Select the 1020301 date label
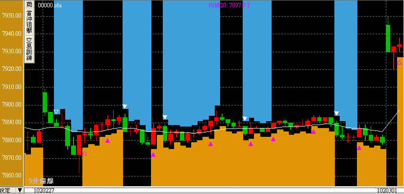The width and height of the screenshot is (404, 194). point(386,191)
